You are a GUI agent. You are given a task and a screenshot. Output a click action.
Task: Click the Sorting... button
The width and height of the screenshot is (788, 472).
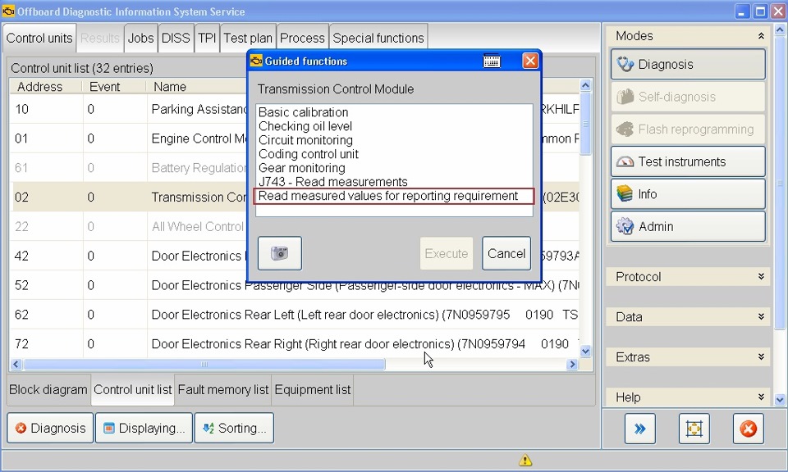point(234,428)
